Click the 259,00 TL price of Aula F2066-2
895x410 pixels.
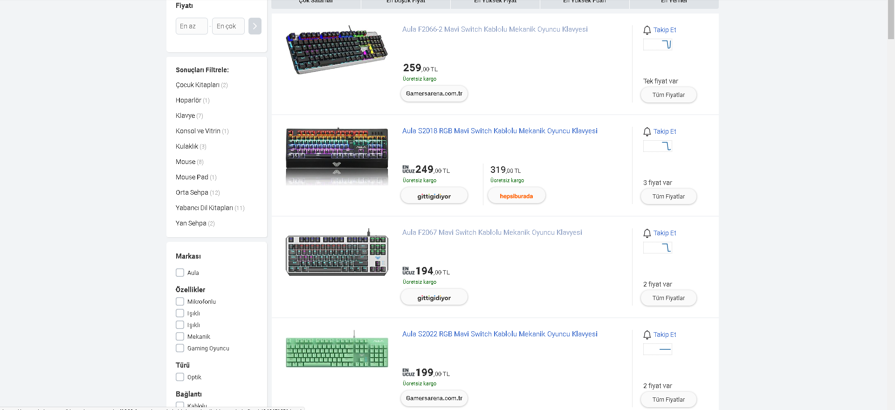pos(420,68)
